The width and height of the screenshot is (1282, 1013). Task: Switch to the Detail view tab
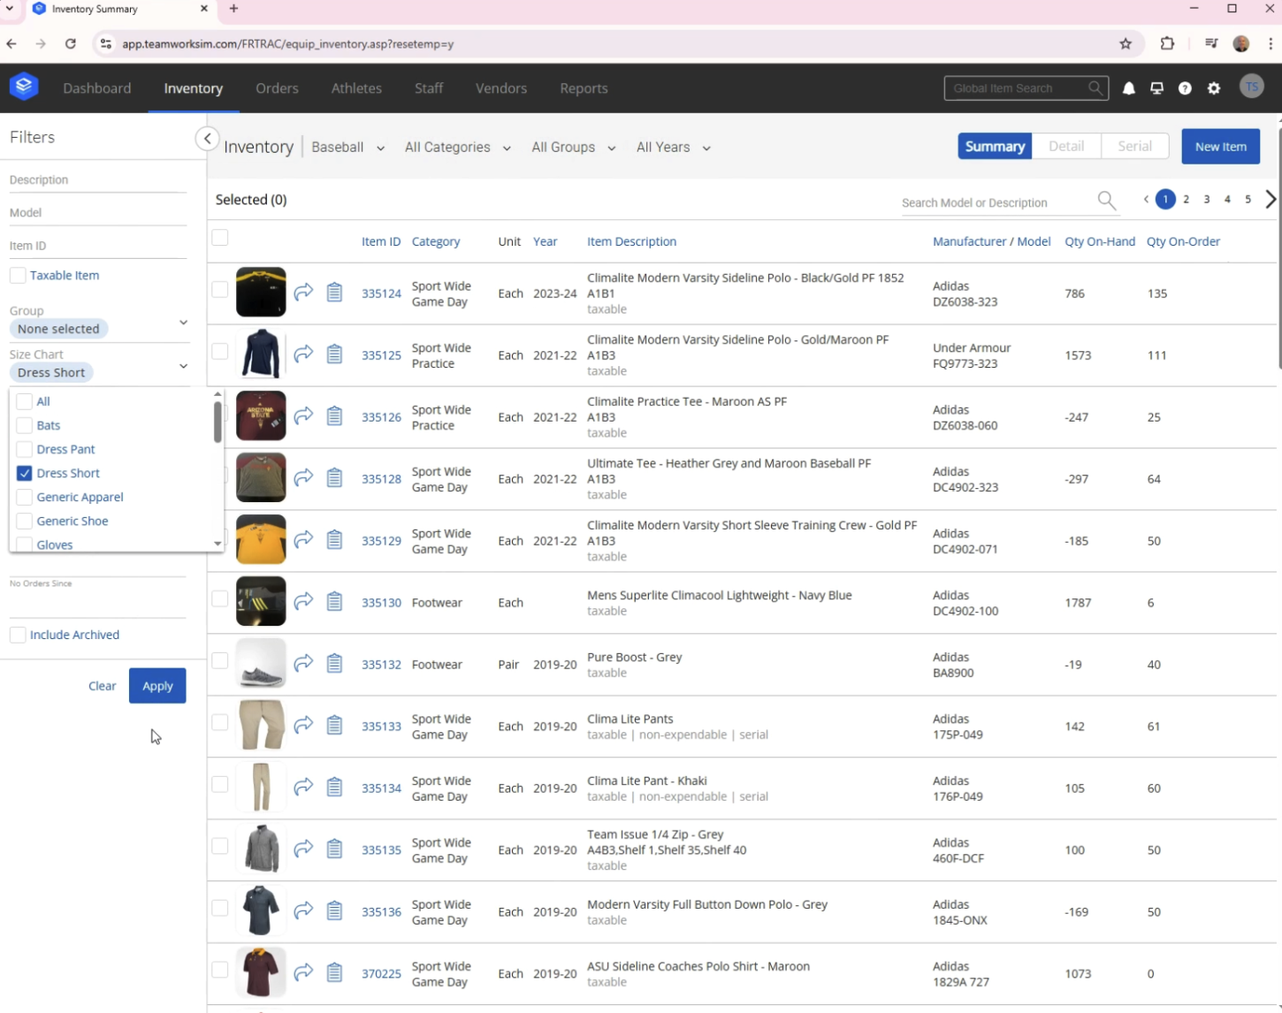point(1065,147)
